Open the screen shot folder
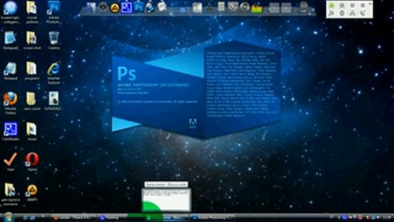The width and height of the screenshot is (394, 222). coord(32,40)
